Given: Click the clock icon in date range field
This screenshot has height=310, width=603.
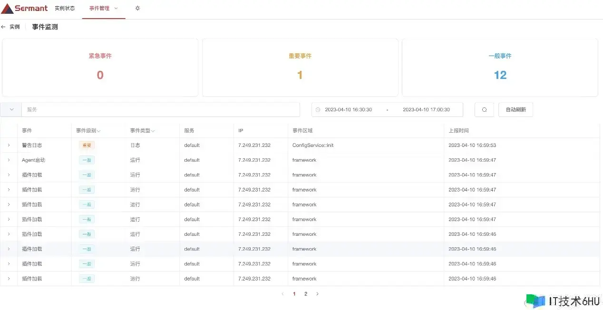Looking at the screenshot, I should [318, 110].
